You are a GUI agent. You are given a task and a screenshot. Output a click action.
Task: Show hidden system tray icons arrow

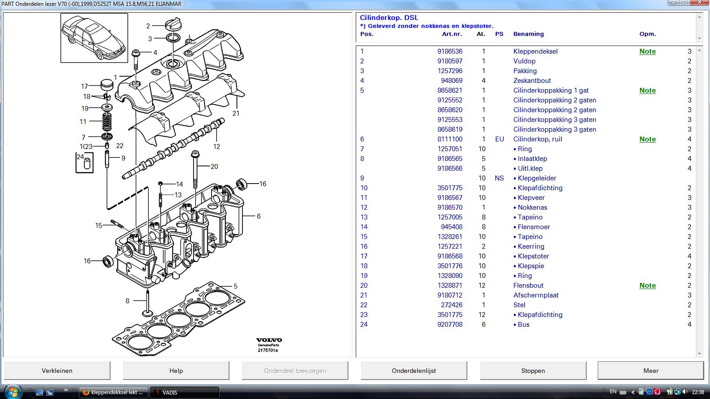tap(633, 392)
